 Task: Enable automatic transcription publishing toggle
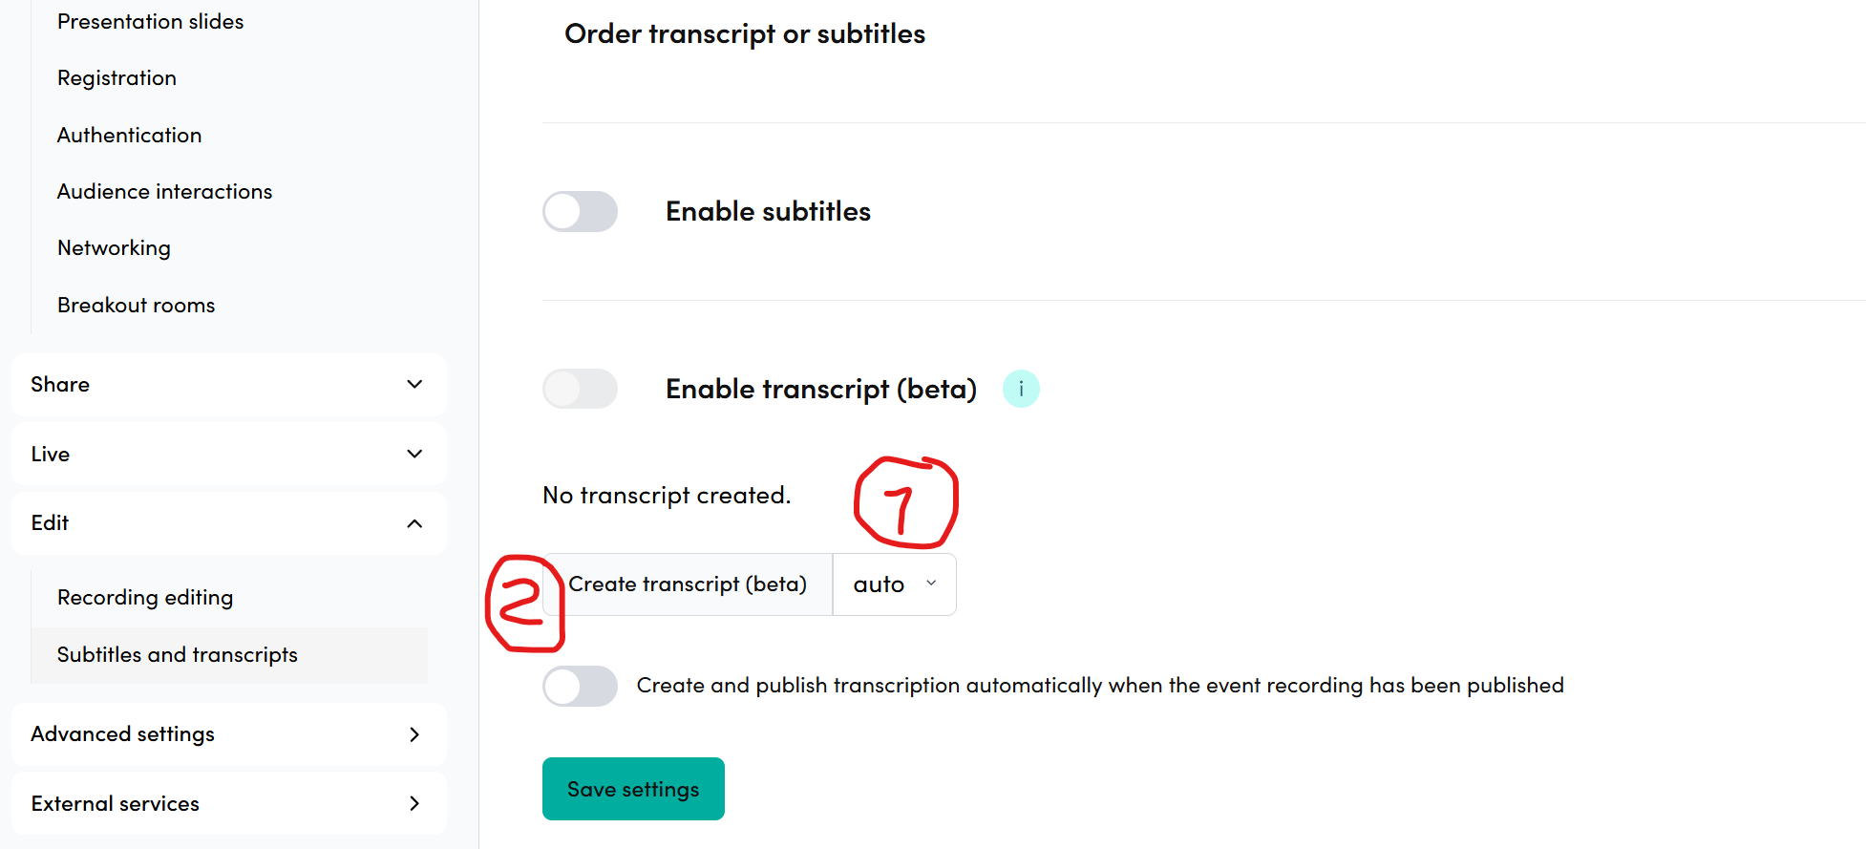pyautogui.click(x=580, y=686)
